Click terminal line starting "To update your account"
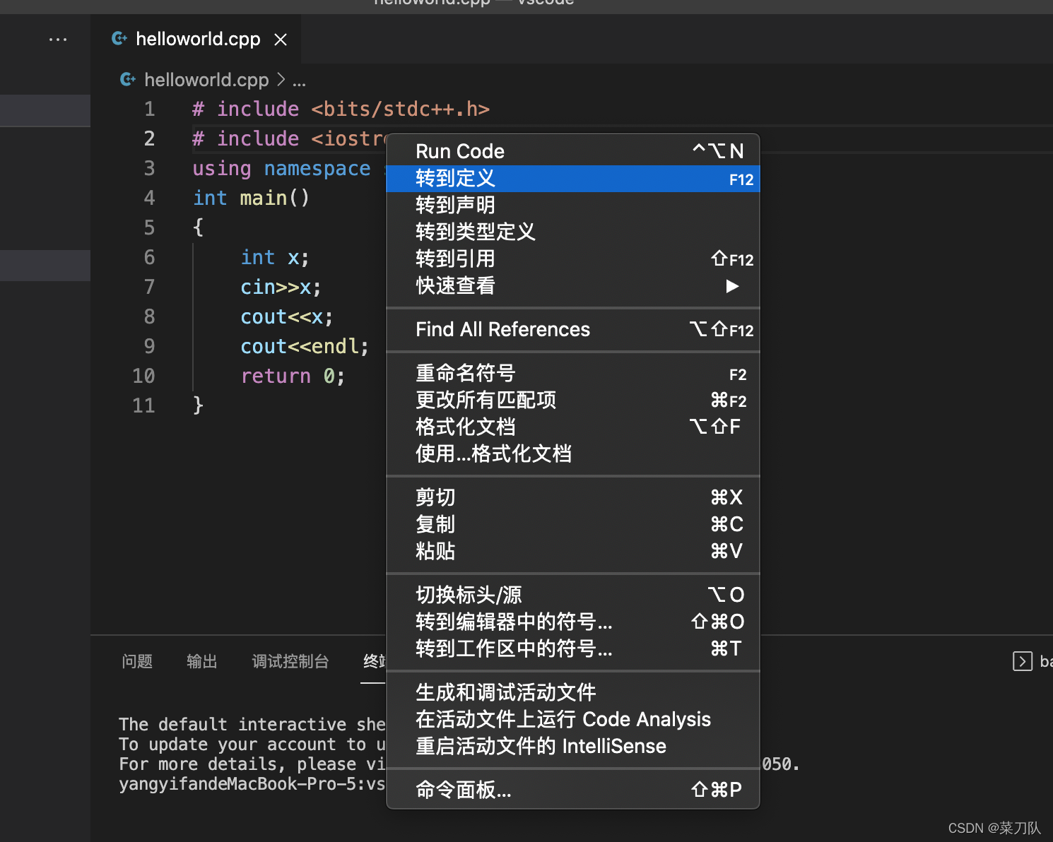 (x=252, y=744)
